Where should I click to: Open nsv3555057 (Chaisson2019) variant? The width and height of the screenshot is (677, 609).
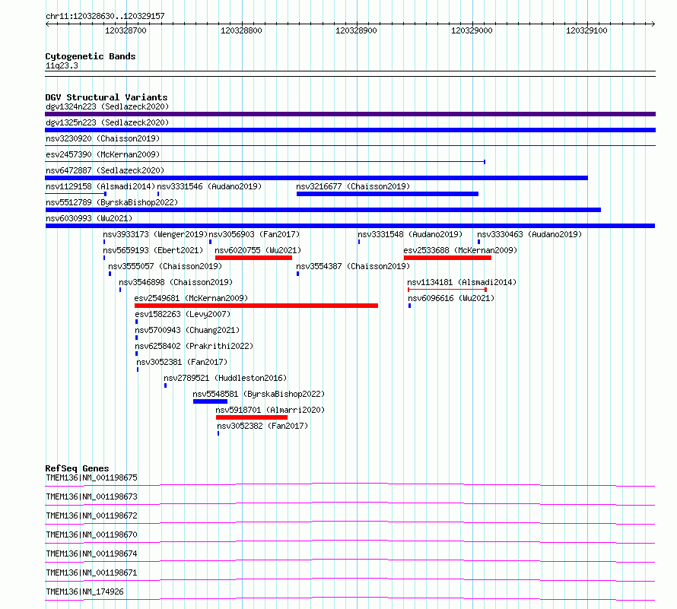point(165,266)
